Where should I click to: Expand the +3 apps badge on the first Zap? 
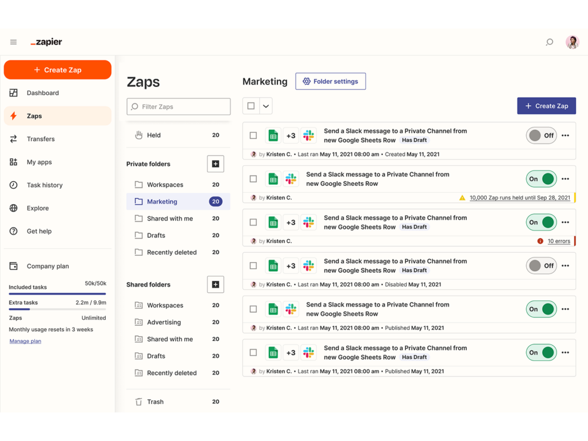[290, 136]
